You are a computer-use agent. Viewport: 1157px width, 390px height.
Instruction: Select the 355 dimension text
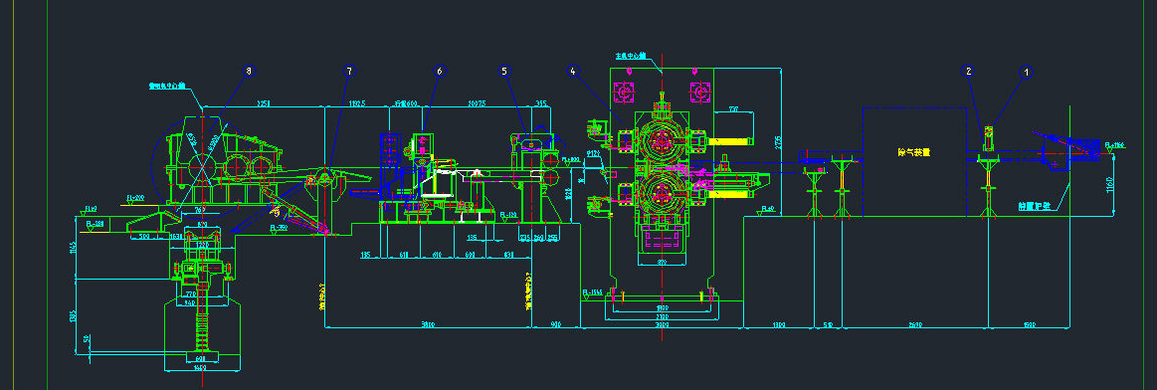point(541,103)
